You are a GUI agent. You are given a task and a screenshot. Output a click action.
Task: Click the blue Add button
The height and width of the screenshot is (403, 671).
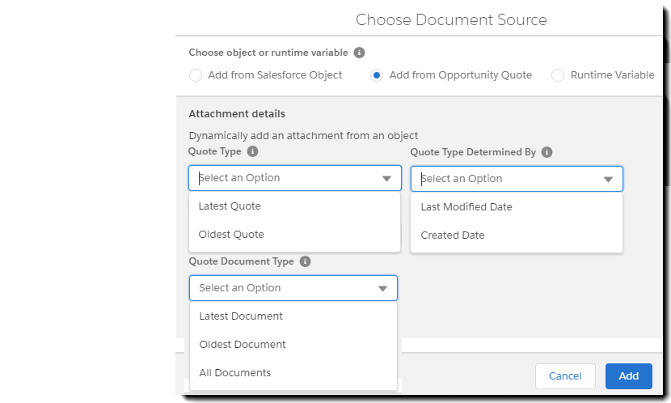[628, 375]
